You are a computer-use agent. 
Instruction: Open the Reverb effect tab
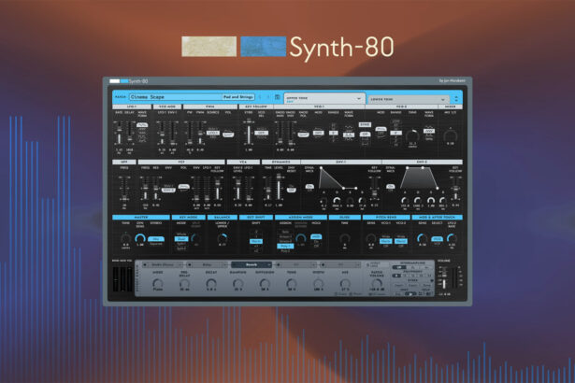click(252, 264)
